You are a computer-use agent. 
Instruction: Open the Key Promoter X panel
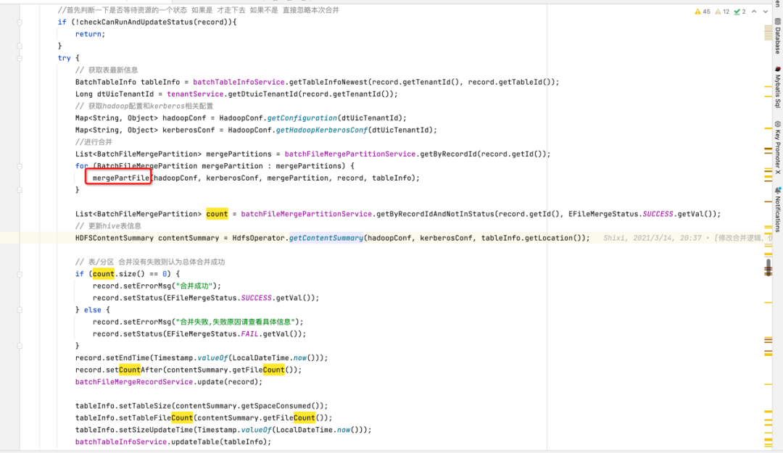[777, 147]
